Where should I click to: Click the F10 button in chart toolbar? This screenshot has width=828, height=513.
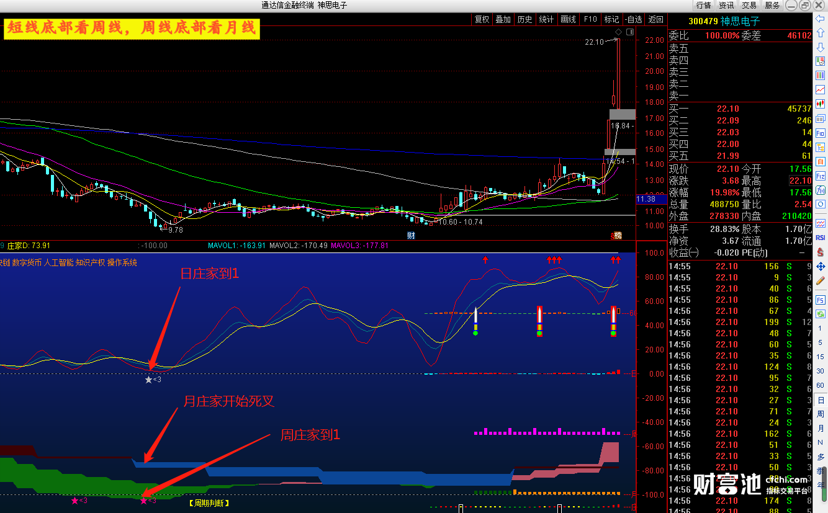[590, 19]
